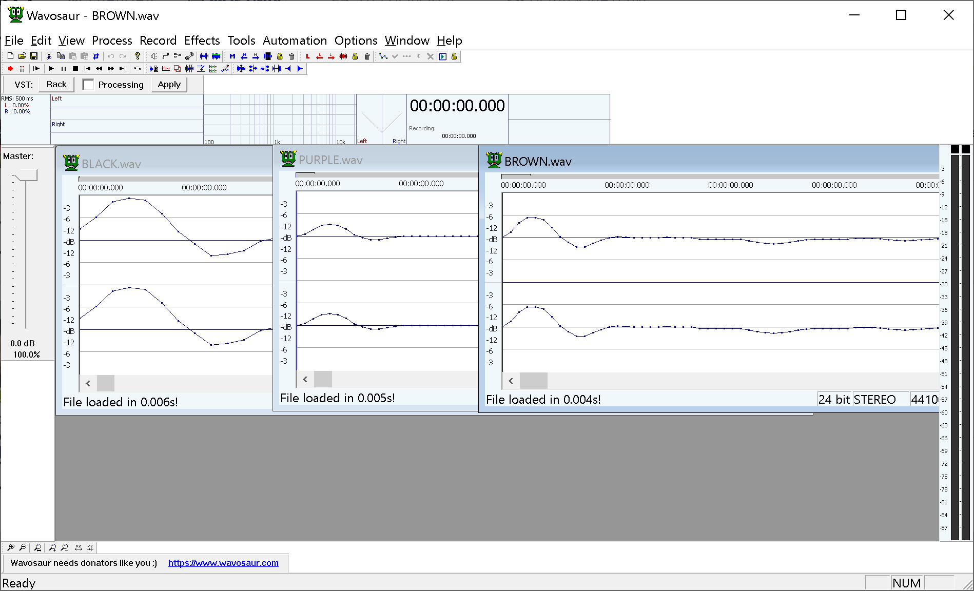The image size is (974, 591).
Task: Click the stop button
Action: (75, 69)
